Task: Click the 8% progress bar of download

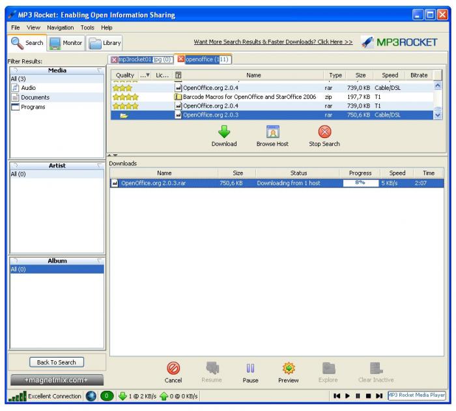Action: (x=361, y=183)
